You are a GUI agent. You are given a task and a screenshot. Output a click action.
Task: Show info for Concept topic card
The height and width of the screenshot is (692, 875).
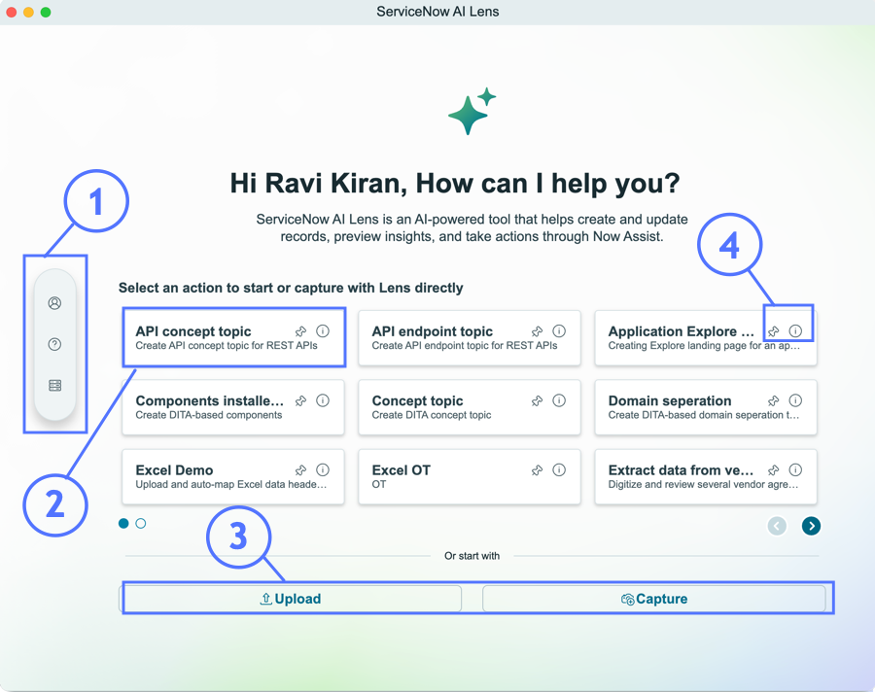[x=559, y=400]
